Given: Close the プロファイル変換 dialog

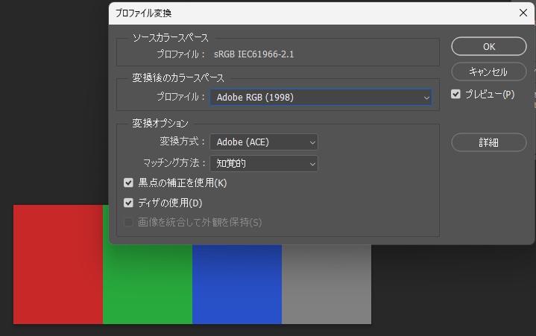Looking at the screenshot, I should coord(523,13).
